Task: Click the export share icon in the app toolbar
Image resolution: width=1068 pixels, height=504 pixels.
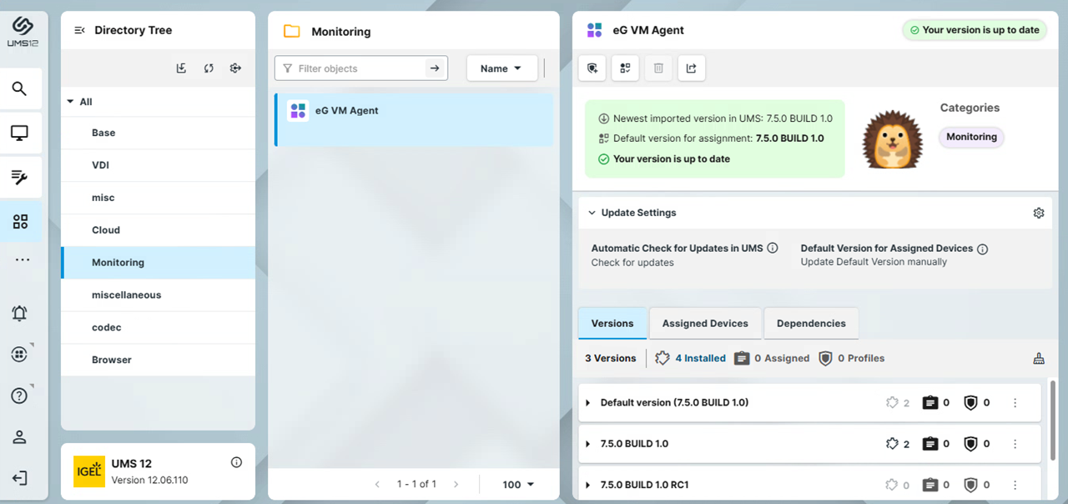Action: [691, 68]
